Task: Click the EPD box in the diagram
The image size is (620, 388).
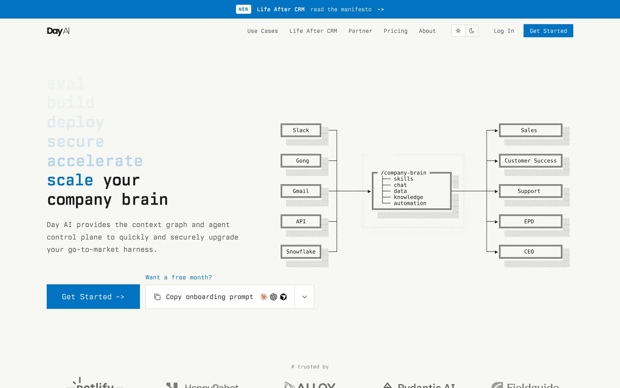Action: pos(531,221)
